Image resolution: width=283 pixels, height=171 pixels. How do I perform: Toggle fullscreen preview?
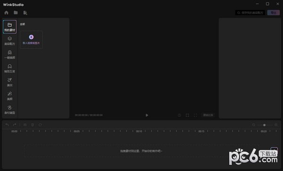coord(195,115)
